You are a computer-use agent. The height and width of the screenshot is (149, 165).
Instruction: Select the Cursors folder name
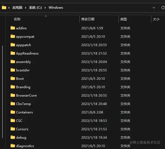pos(22,129)
